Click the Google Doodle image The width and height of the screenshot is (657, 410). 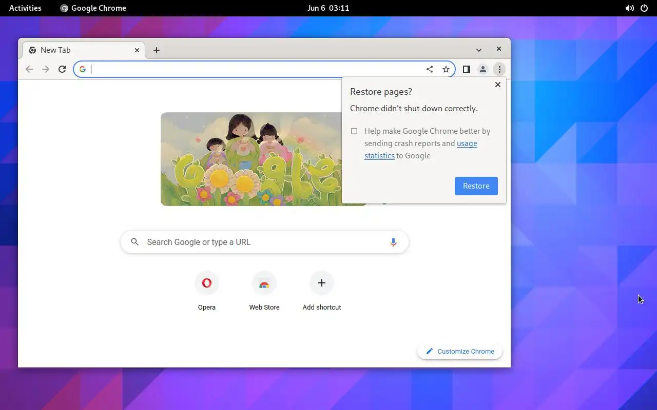[252, 159]
